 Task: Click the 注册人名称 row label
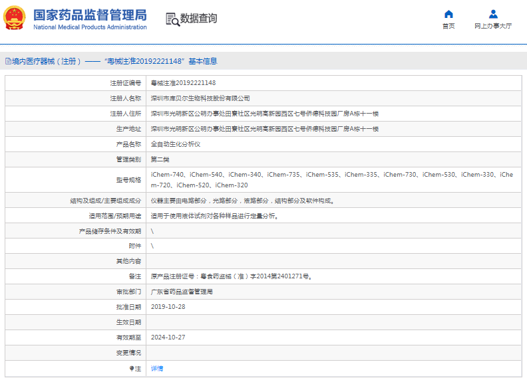126,98
